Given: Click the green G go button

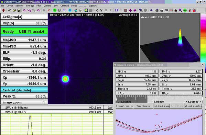Looking at the screenshot, I should coord(55,10).
